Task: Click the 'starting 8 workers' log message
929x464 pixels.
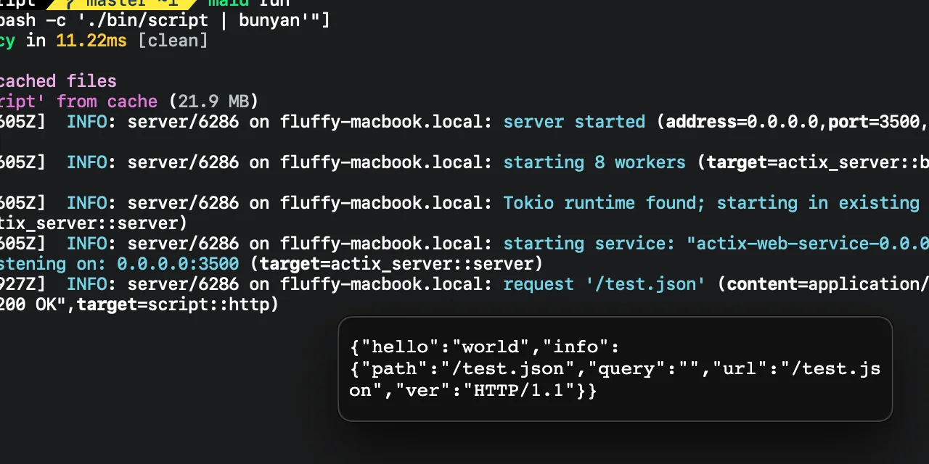Action: coord(594,162)
